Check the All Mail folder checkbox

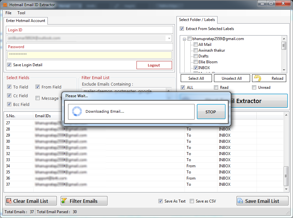point(196,45)
